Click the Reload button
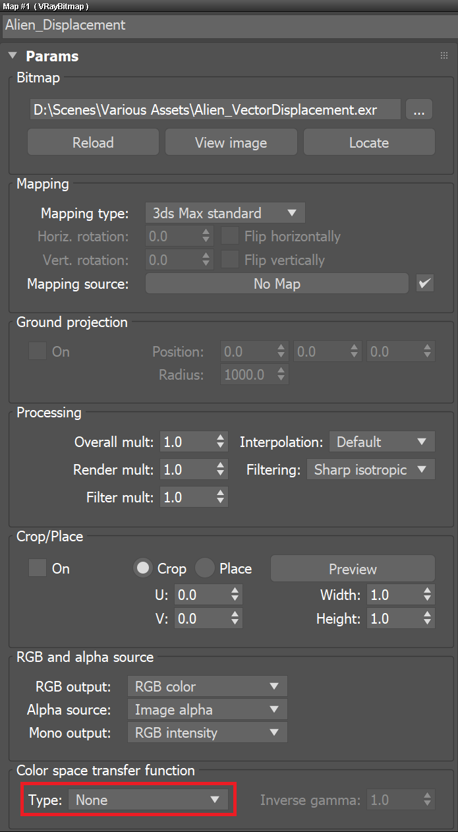This screenshot has width=458, height=832. tap(92, 142)
